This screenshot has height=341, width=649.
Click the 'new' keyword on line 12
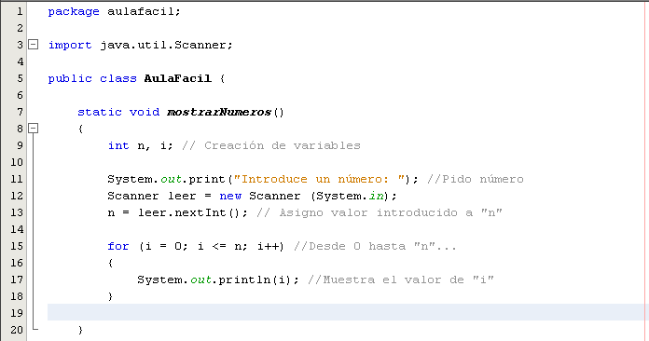click(230, 196)
